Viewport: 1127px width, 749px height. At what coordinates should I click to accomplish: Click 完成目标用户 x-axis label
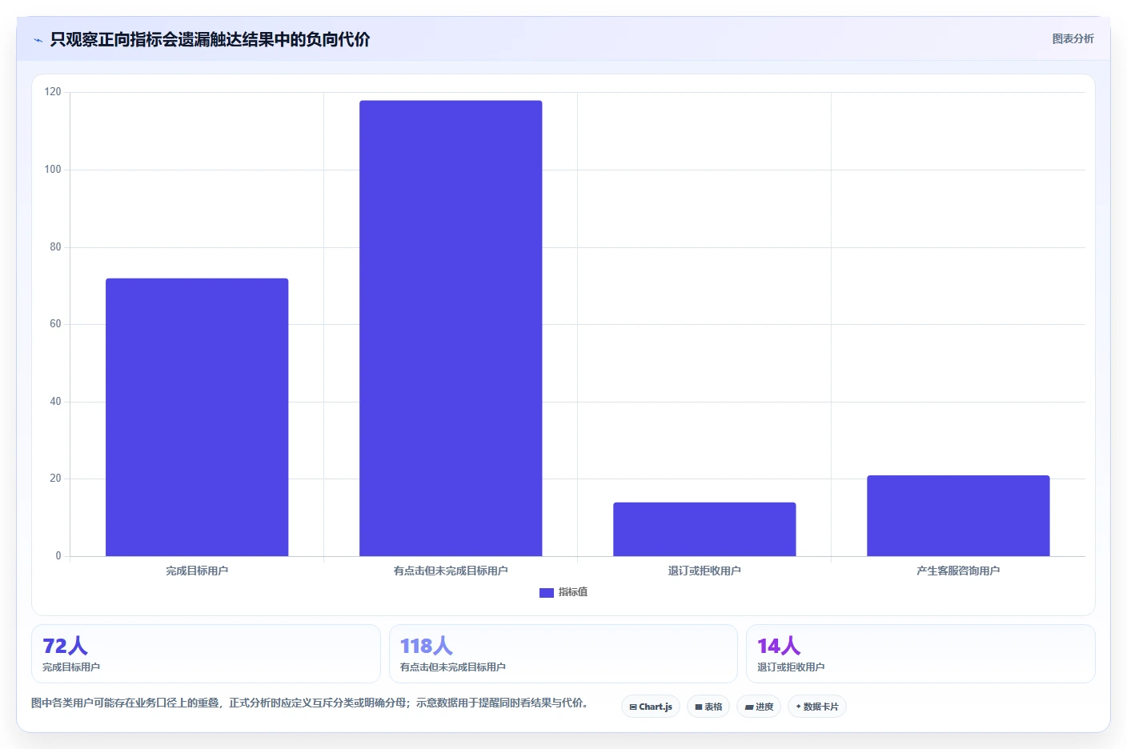[x=197, y=571]
